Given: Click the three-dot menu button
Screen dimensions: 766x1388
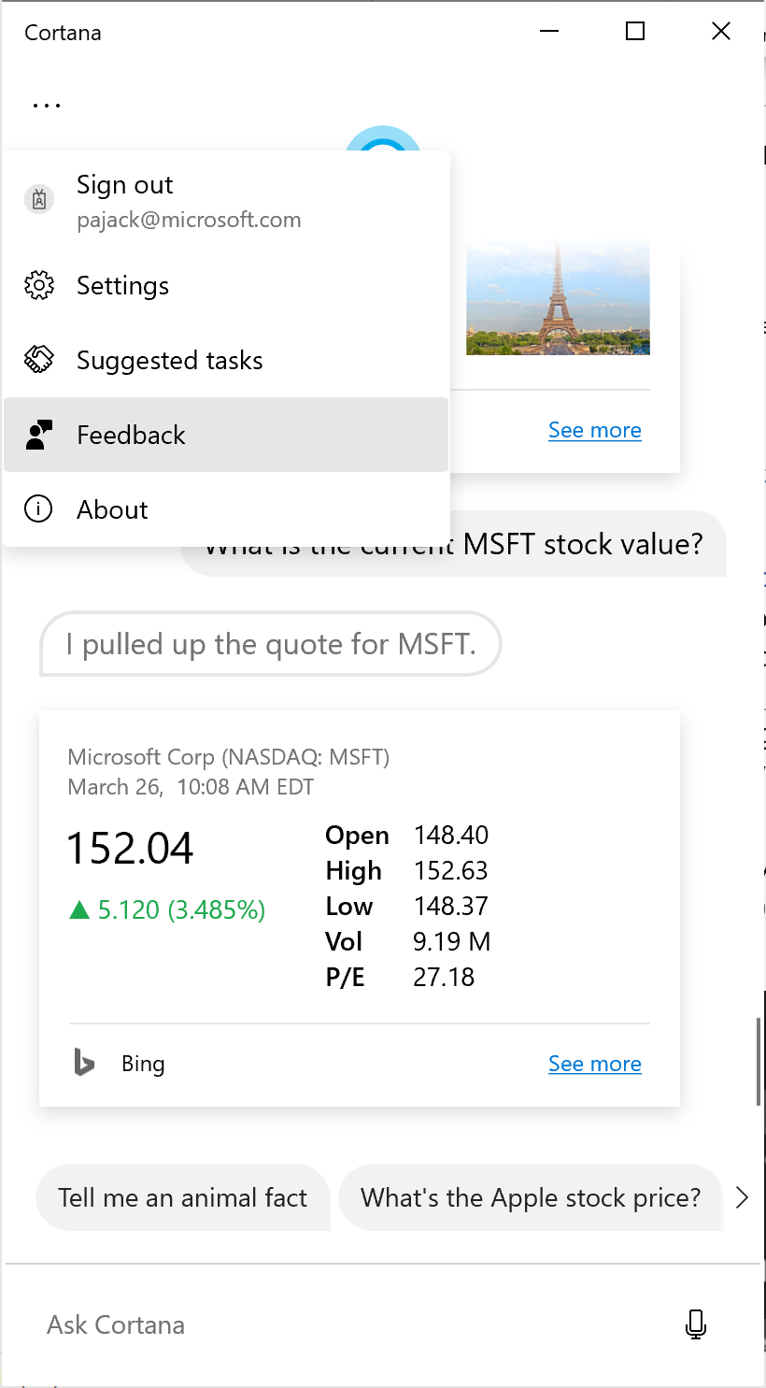Looking at the screenshot, I should (x=46, y=106).
